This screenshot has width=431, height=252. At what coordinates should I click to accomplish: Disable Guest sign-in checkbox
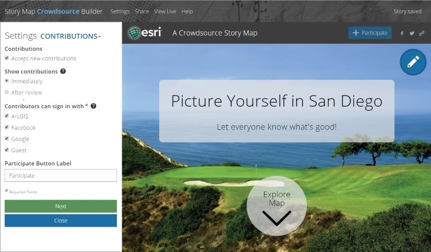(x=7, y=150)
